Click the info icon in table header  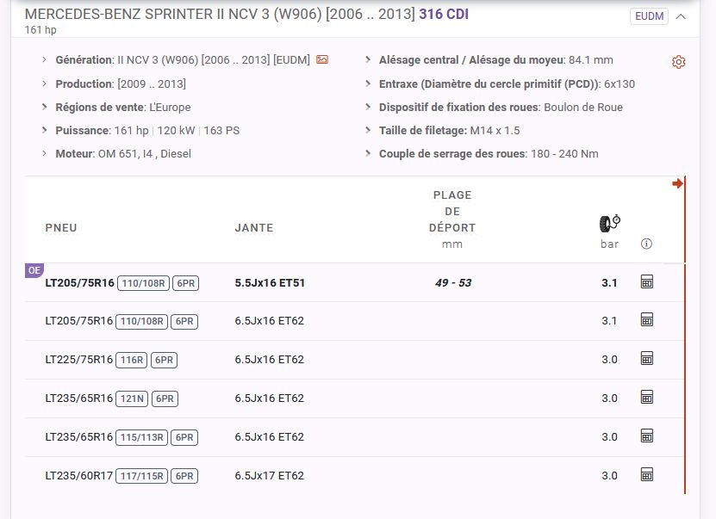click(x=647, y=244)
